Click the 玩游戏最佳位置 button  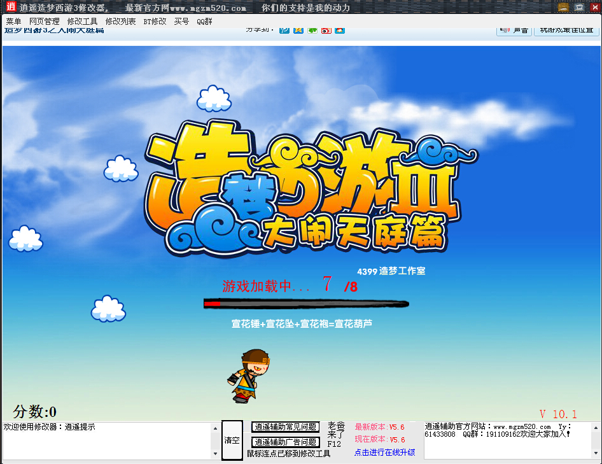(566, 31)
